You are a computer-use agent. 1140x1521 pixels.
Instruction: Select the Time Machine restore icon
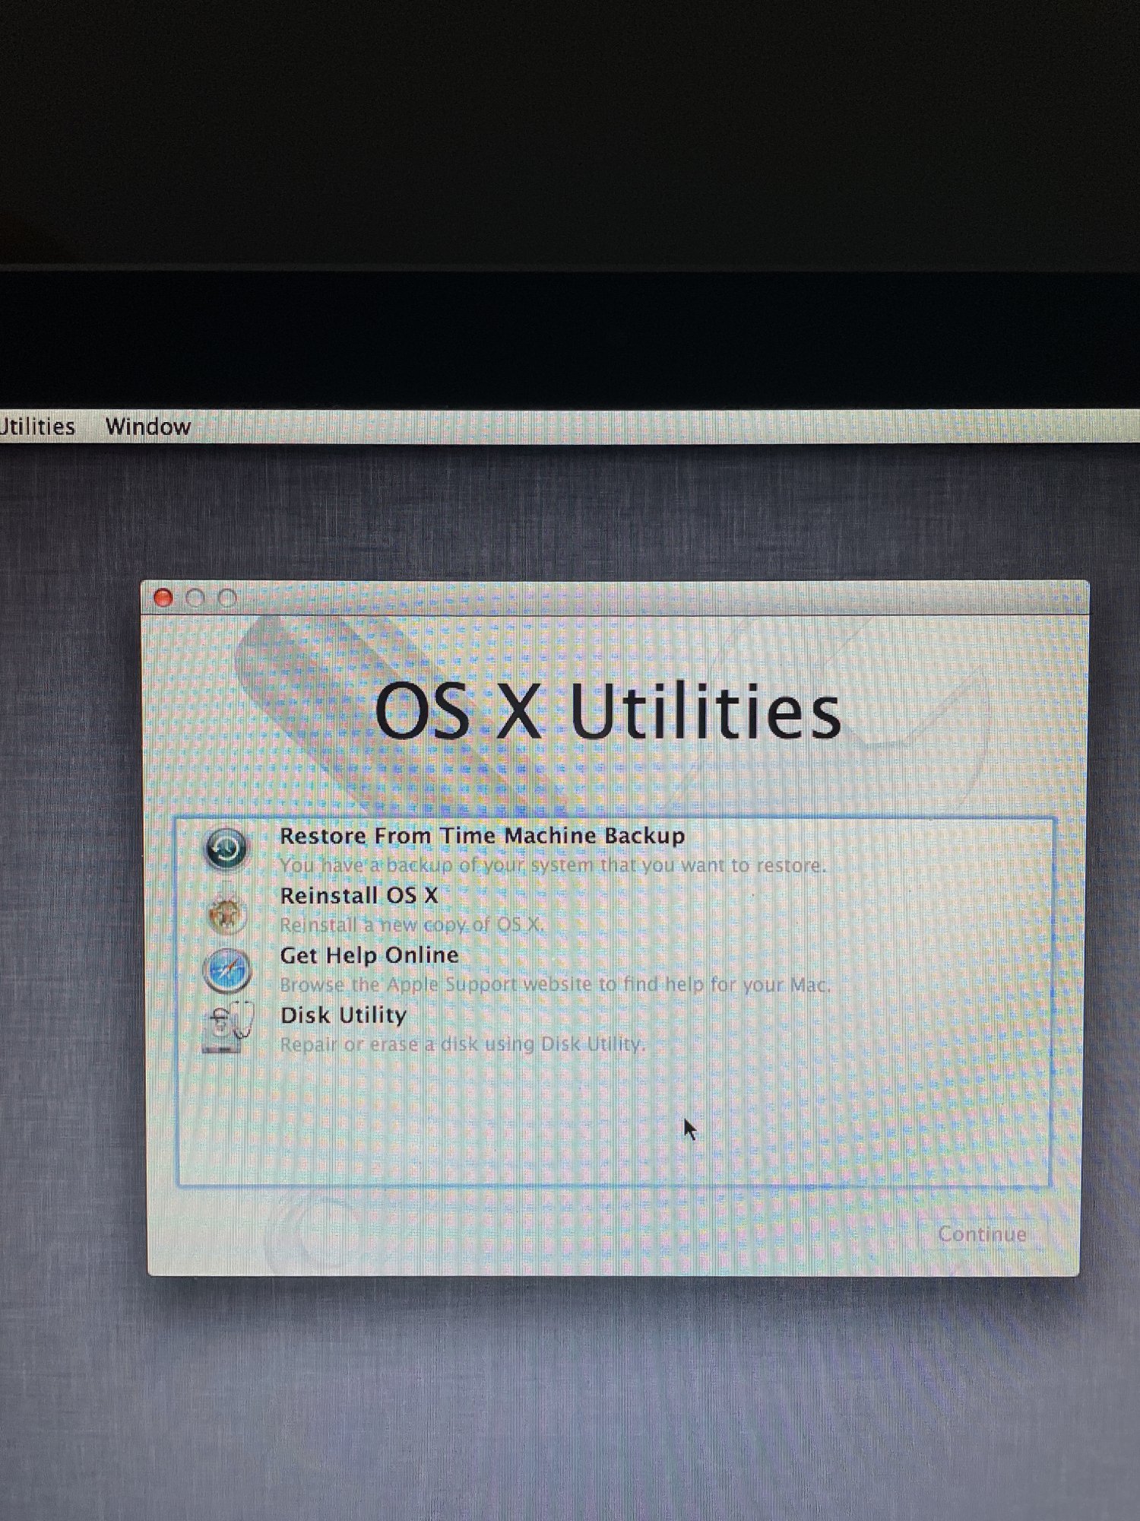[x=226, y=849]
